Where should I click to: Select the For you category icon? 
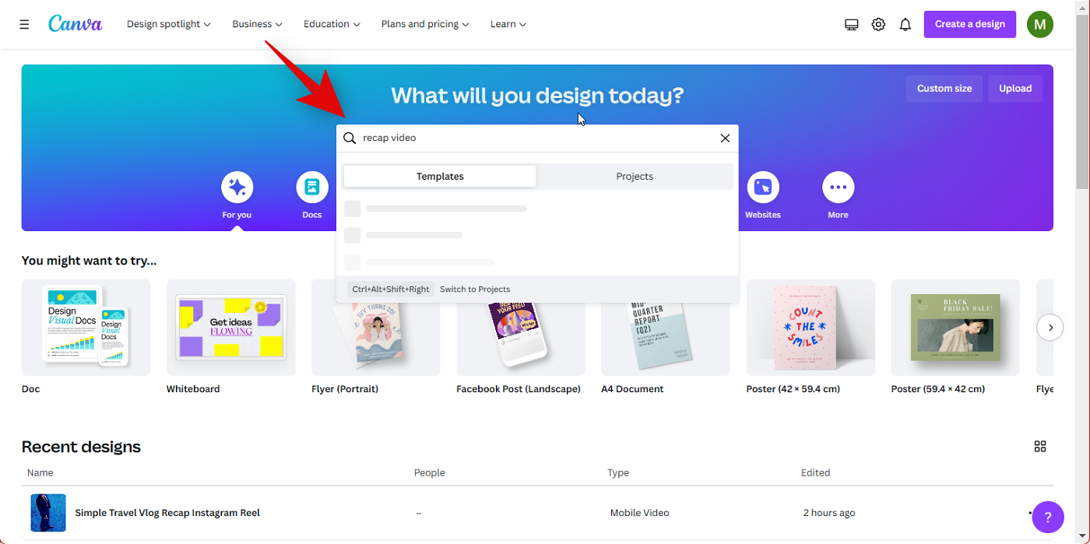click(x=237, y=188)
